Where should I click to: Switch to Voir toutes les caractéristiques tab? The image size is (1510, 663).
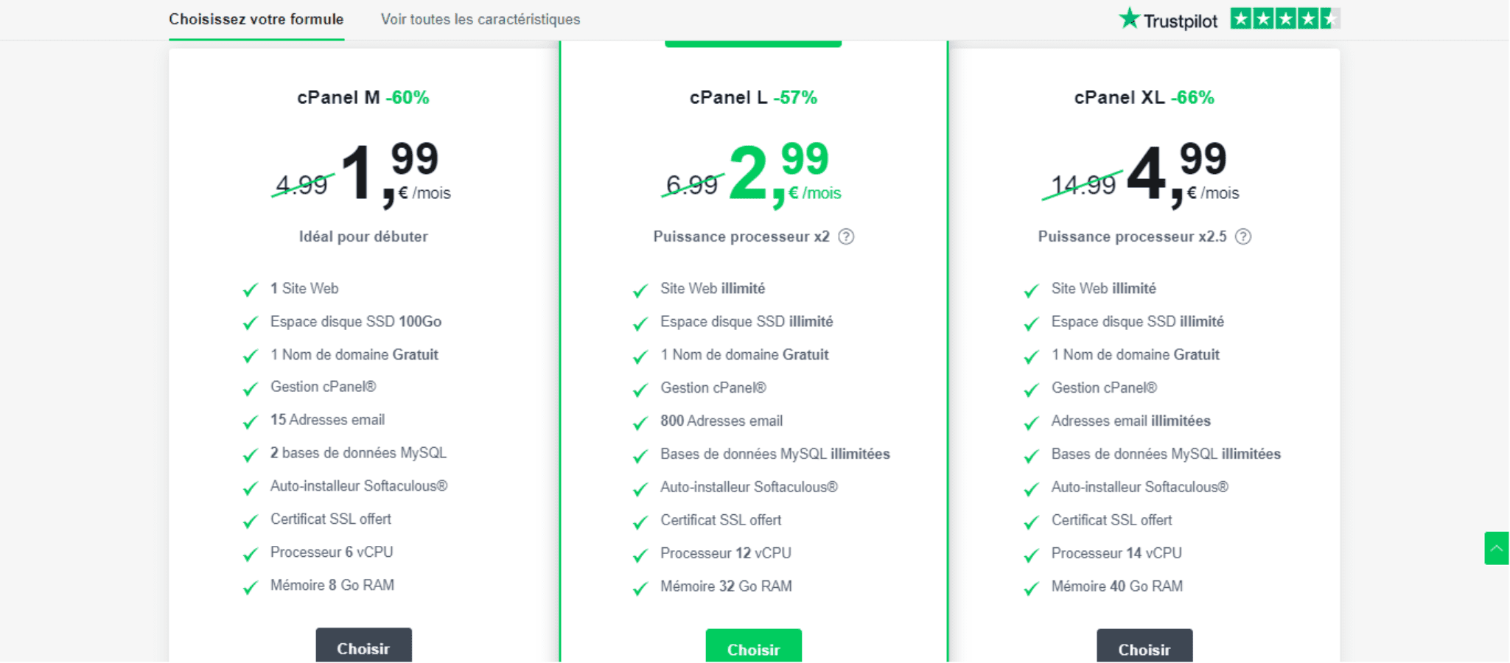point(480,19)
